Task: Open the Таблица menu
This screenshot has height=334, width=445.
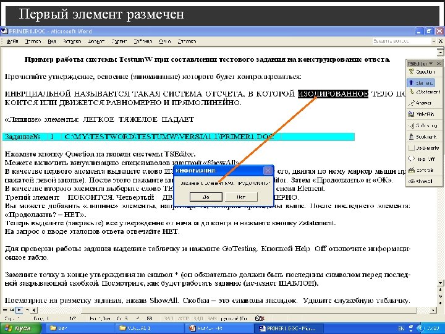Action: click(143, 41)
